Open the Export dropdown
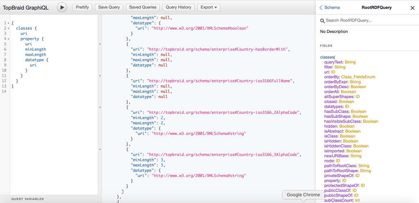This screenshot has height=203, width=419. coord(209,7)
